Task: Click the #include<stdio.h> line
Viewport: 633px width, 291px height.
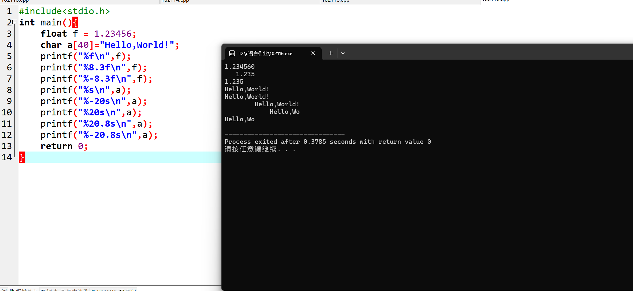Action: tap(64, 11)
